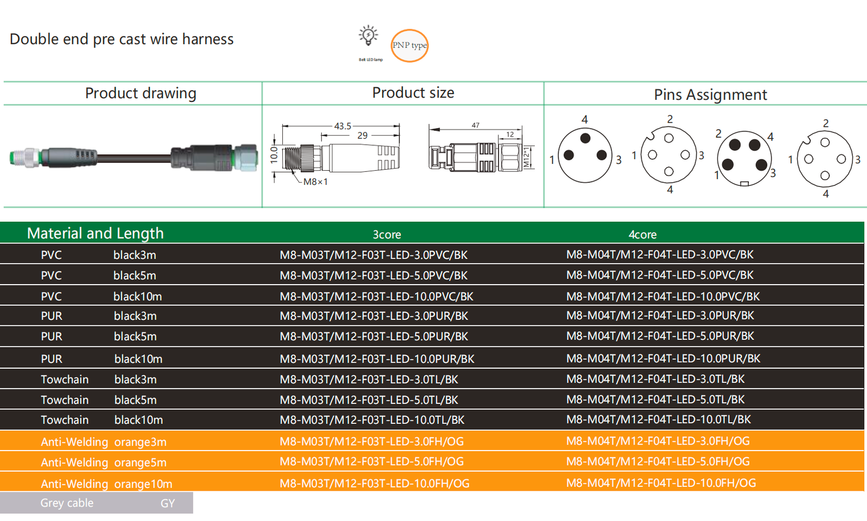Click the Product drawing header
The height and width of the screenshot is (521, 867).
pyautogui.click(x=140, y=93)
